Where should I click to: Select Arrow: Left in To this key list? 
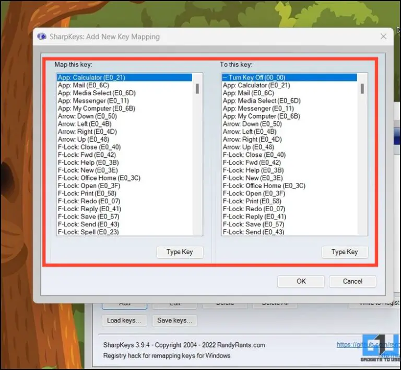coord(289,132)
